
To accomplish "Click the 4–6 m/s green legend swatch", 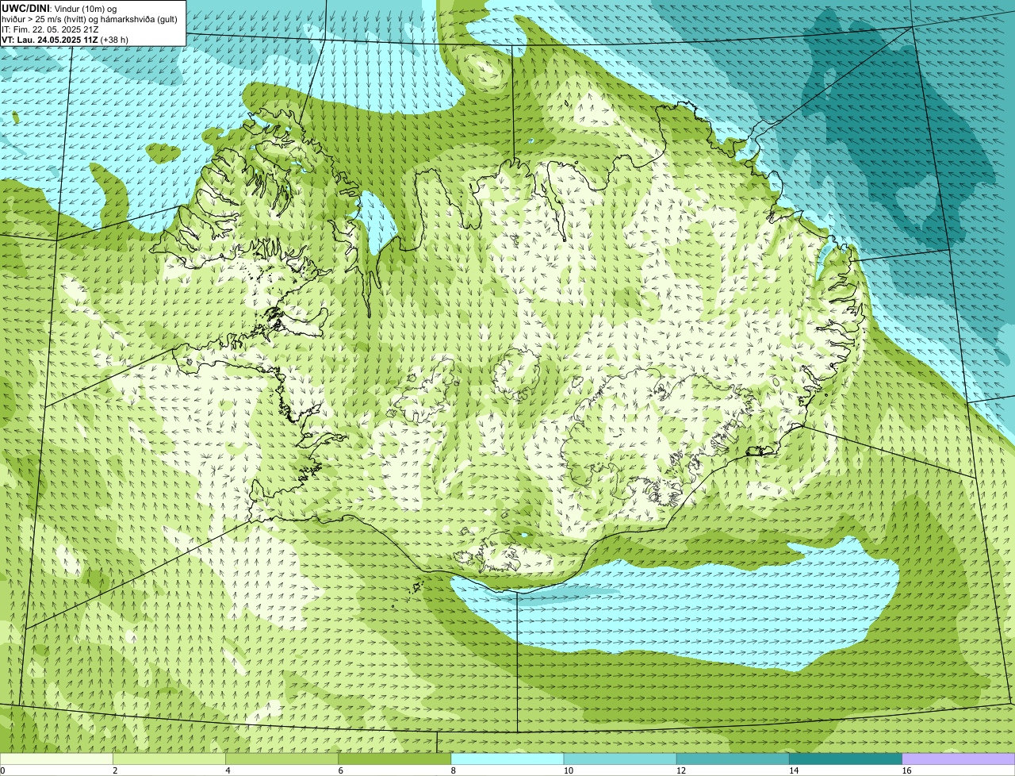I will (x=282, y=759).
